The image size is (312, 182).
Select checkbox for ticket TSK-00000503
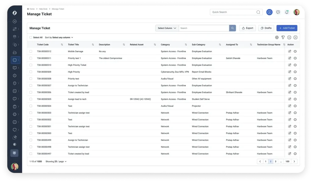(x=31, y=113)
